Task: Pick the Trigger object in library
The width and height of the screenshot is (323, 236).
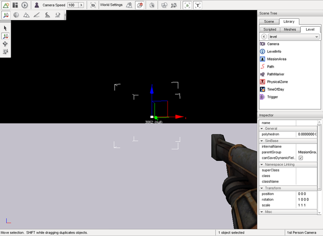Action: click(273, 97)
